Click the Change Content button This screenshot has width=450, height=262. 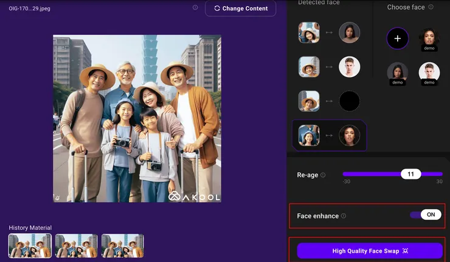(240, 8)
